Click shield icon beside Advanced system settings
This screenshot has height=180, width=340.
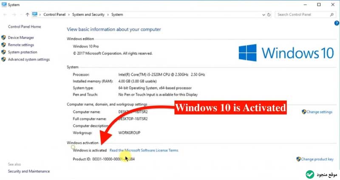pyautogui.click(x=3, y=59)
